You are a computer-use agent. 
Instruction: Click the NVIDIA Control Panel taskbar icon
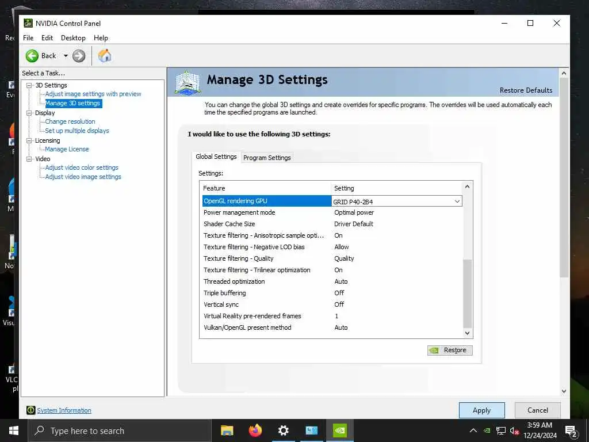(x=340, y=430)
